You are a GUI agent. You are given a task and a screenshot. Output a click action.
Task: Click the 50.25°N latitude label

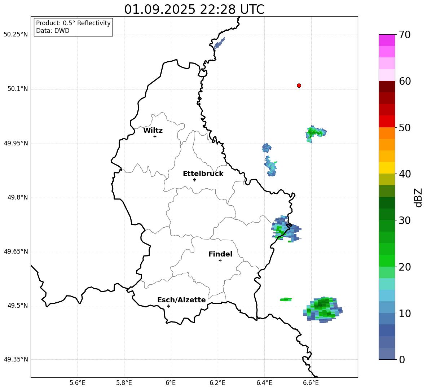click(16, 35)
